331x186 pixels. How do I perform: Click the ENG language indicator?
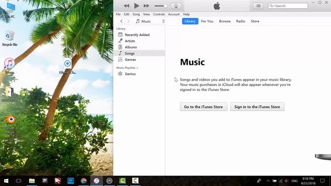tap(294, 181)
